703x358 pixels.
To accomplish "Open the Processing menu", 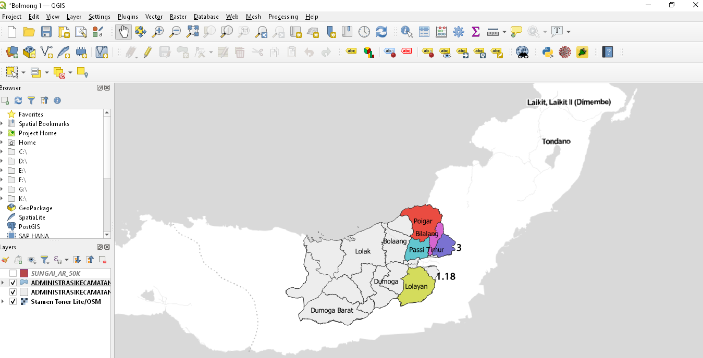I will 283,17.
